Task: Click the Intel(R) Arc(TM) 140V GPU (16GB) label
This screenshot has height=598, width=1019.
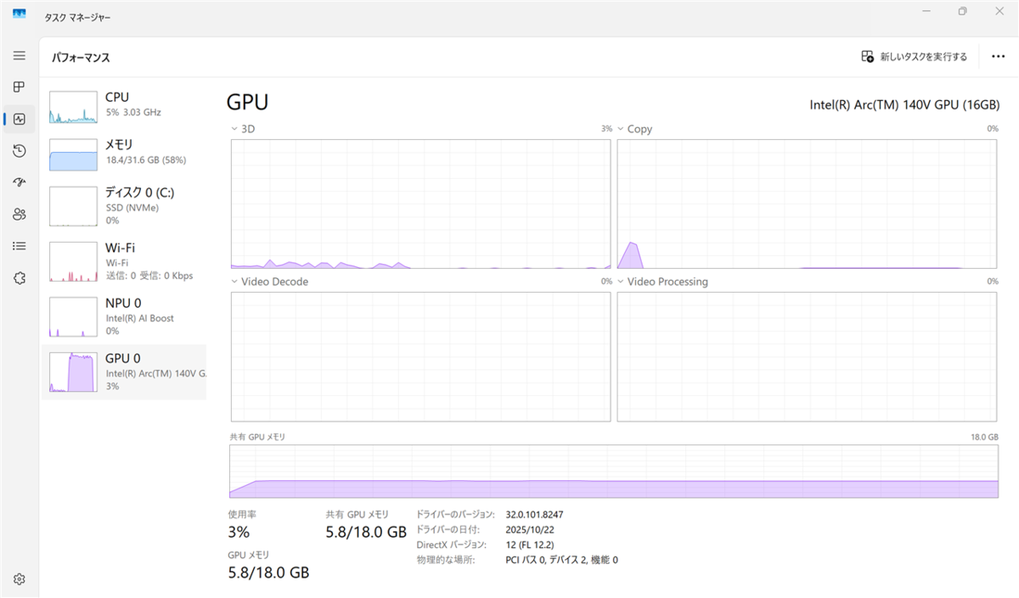Action: coord(904,104)
